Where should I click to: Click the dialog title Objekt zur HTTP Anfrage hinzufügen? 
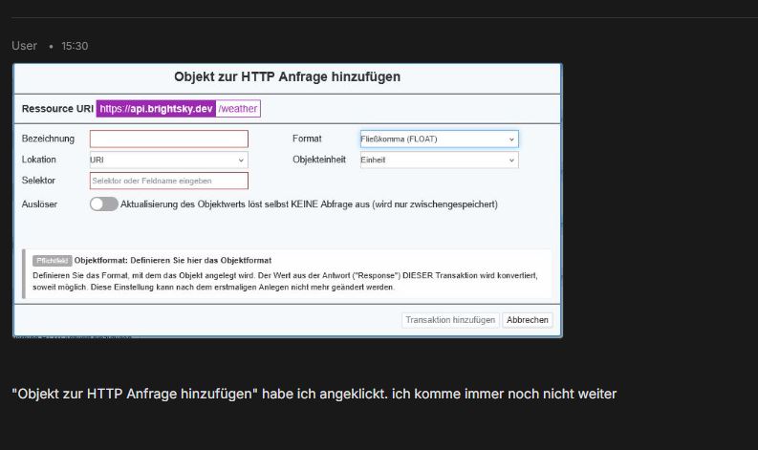287,76
